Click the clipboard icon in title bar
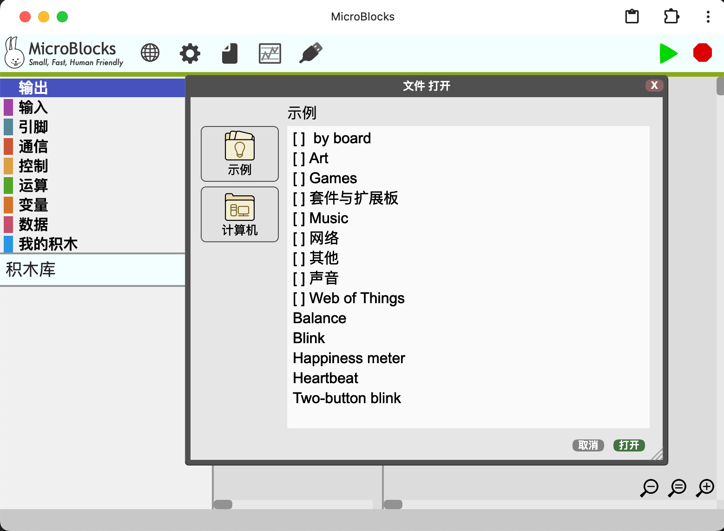Screen dimensions: 724x531 (632, 17)
